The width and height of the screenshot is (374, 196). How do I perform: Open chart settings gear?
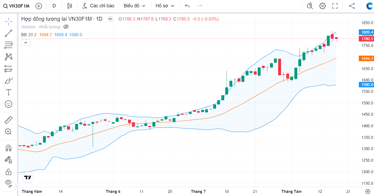click(322, 6)
